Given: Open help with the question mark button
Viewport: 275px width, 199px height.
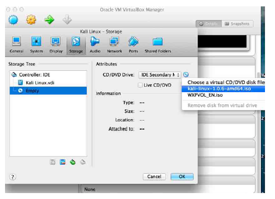Looking at the screenshot, I should pyautogui.click(x=13, y=177).
